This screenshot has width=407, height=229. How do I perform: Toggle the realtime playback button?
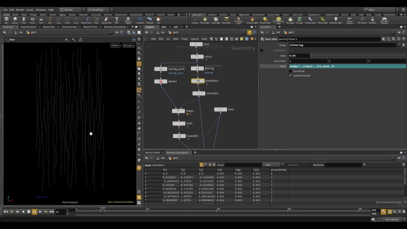tap(390, 212)
